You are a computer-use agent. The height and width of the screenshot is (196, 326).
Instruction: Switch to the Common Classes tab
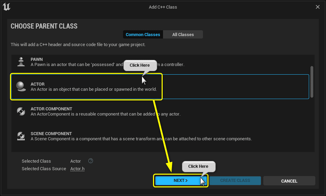click(x=143, y=34)
